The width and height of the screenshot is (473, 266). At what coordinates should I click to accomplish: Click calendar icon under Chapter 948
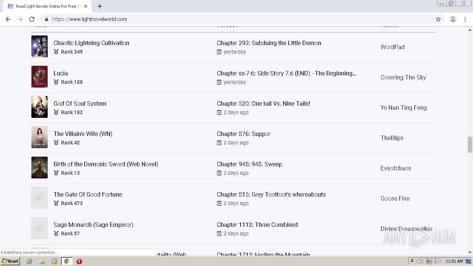pos(219,173)
